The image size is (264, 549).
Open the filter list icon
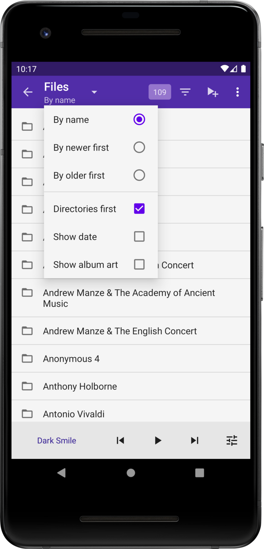(185, 92)
